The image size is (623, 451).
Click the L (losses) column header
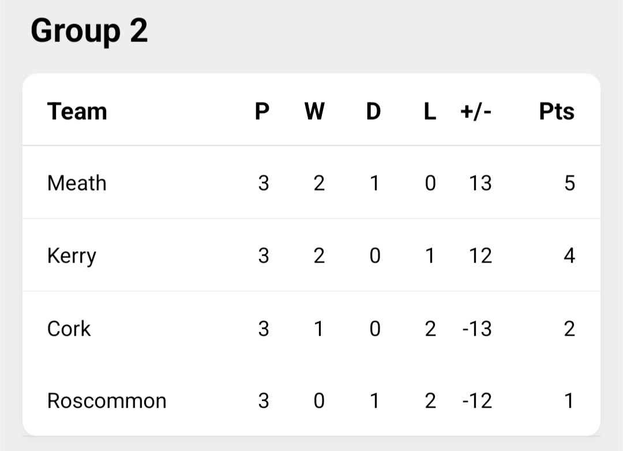(430, 111)
